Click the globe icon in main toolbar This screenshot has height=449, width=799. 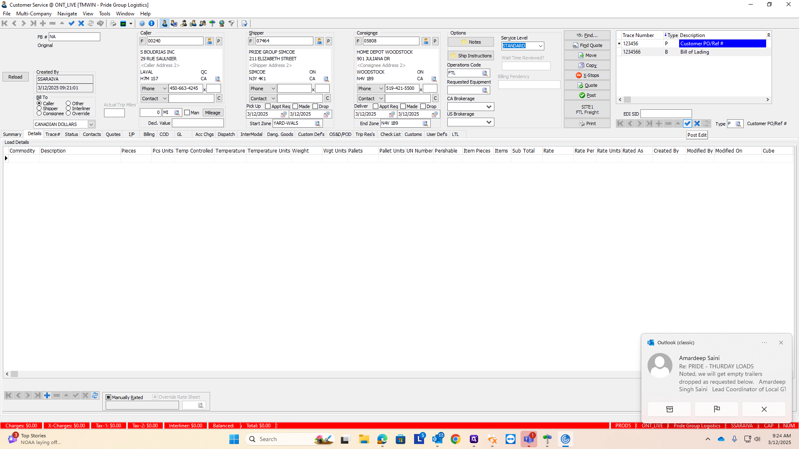pos(222,23)
